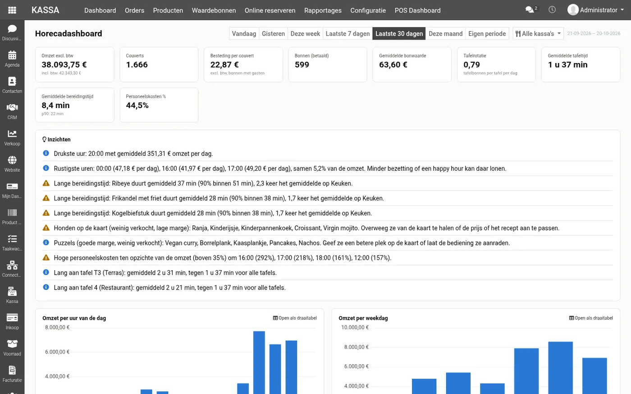Screen dimensions: 631x394
Task: Select the Vandaag period filter
Action: pyautogui.click(x=244, y=34)
